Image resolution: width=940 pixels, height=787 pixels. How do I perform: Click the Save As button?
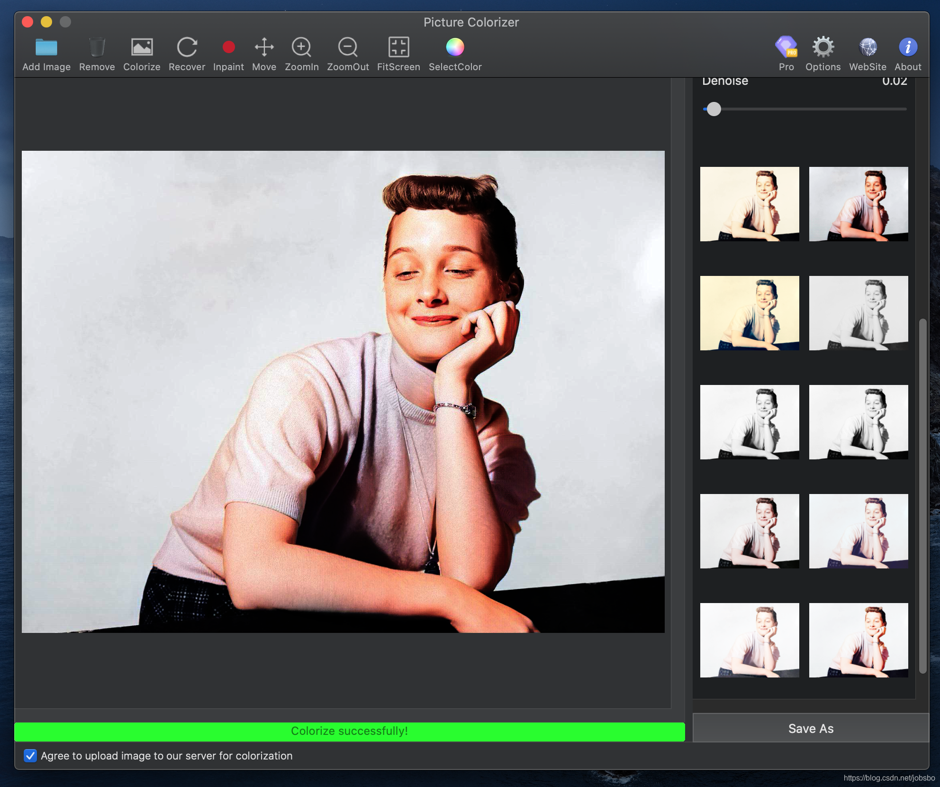point(811,729)
